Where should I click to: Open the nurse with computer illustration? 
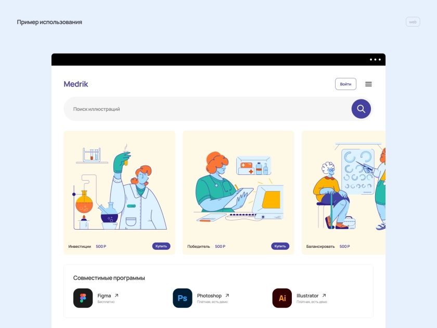click(239, 186)
